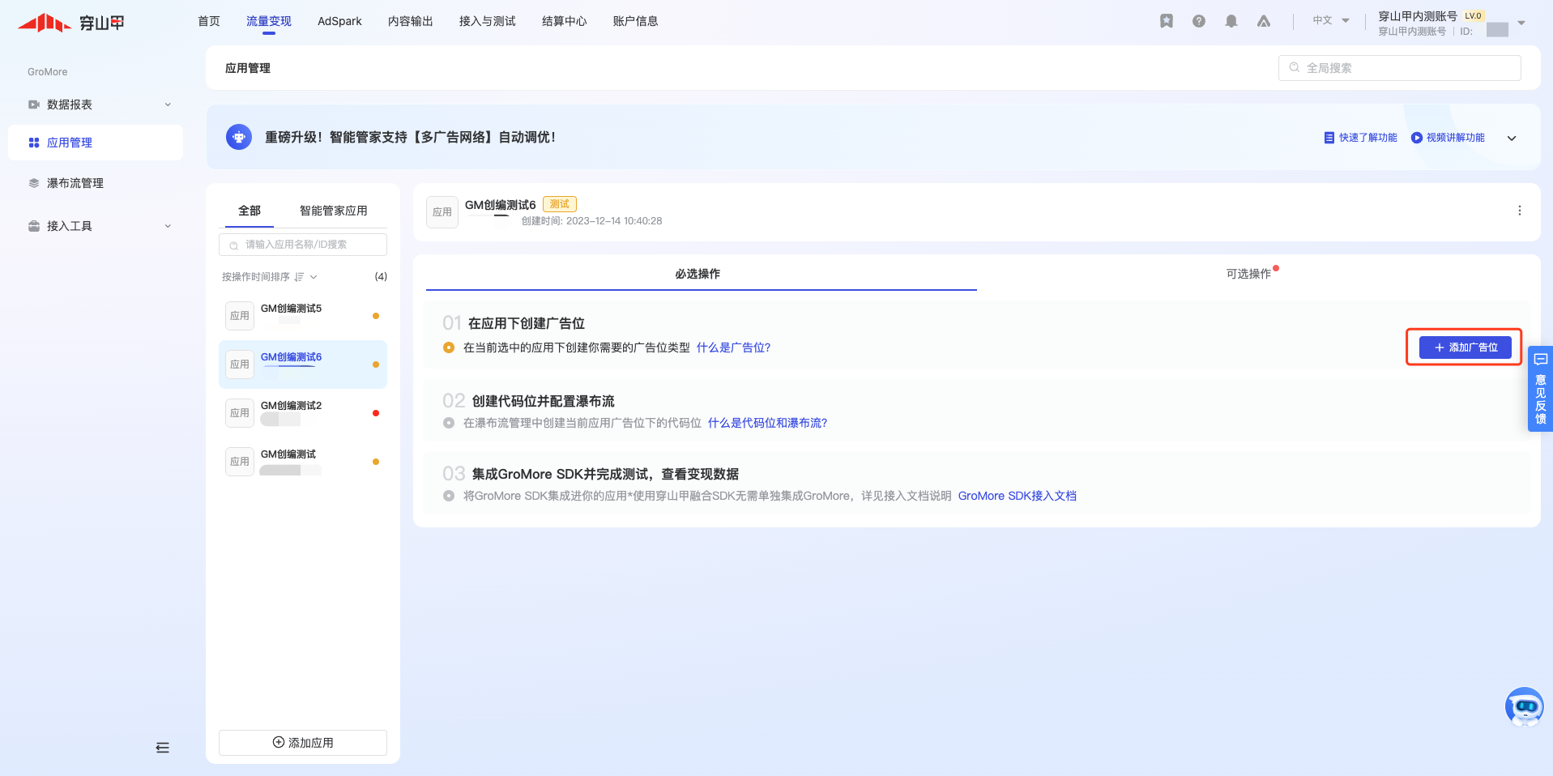The width and height of the screenshot is (1553, 776).
Task: Click the step heading 在应用下创建广告位
Action: (x=527, y=323)
